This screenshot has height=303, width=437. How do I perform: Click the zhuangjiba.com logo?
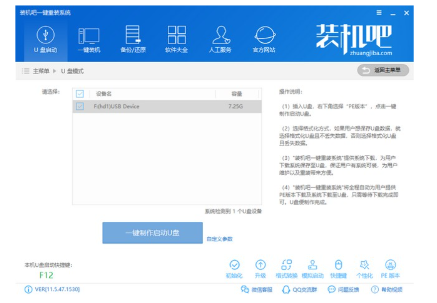click(354, 39)
